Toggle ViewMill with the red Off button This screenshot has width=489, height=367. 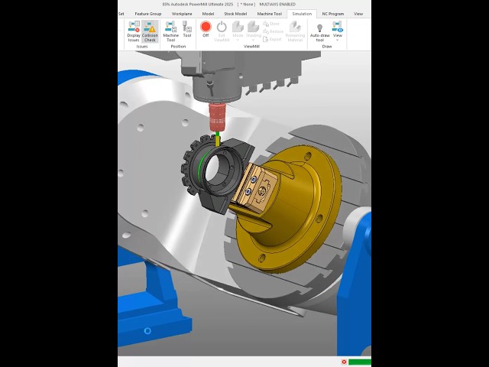click(206, 29)
